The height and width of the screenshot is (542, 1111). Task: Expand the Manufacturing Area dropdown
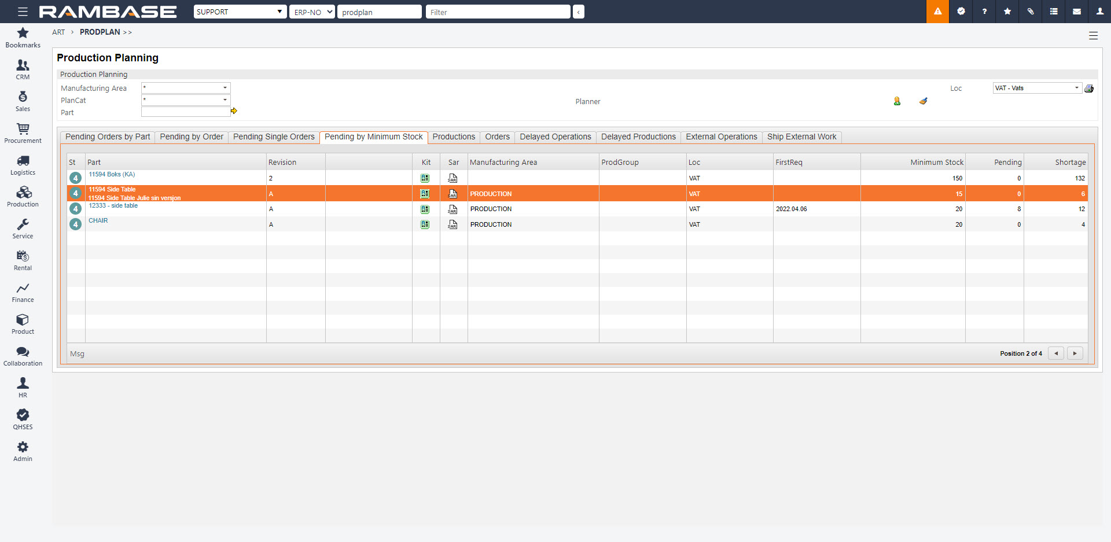click(225, 88)
